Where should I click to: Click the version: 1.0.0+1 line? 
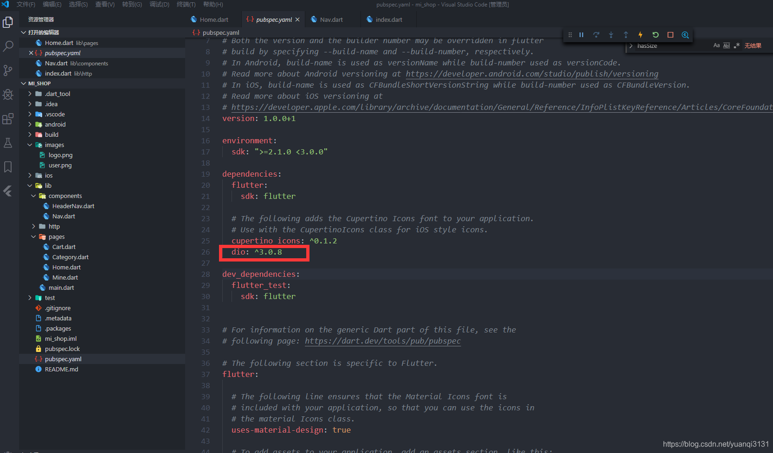259,118
